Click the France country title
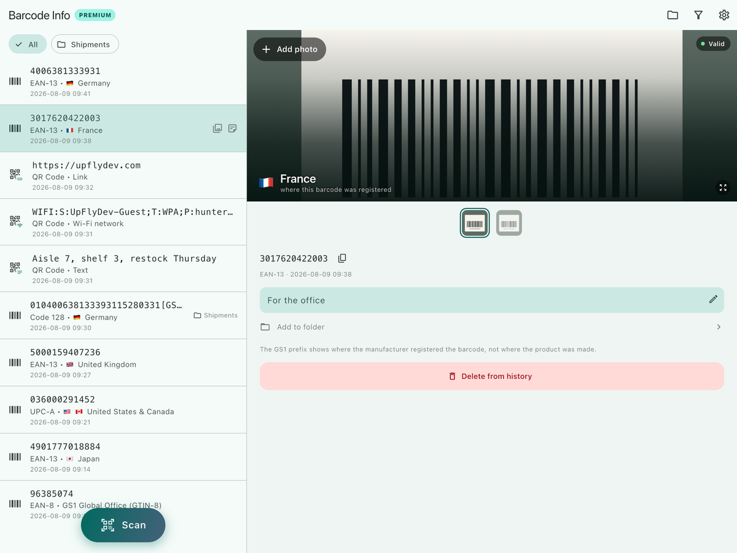This screenshot has width=737, height=553. tap(298, 179)
